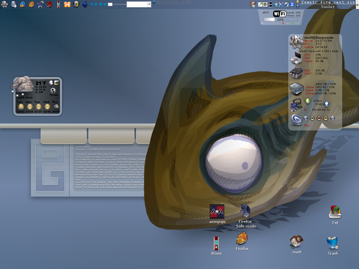Open the iRiver desktop icon
Viewport: 359px width, 269px height.
point(216,245)
